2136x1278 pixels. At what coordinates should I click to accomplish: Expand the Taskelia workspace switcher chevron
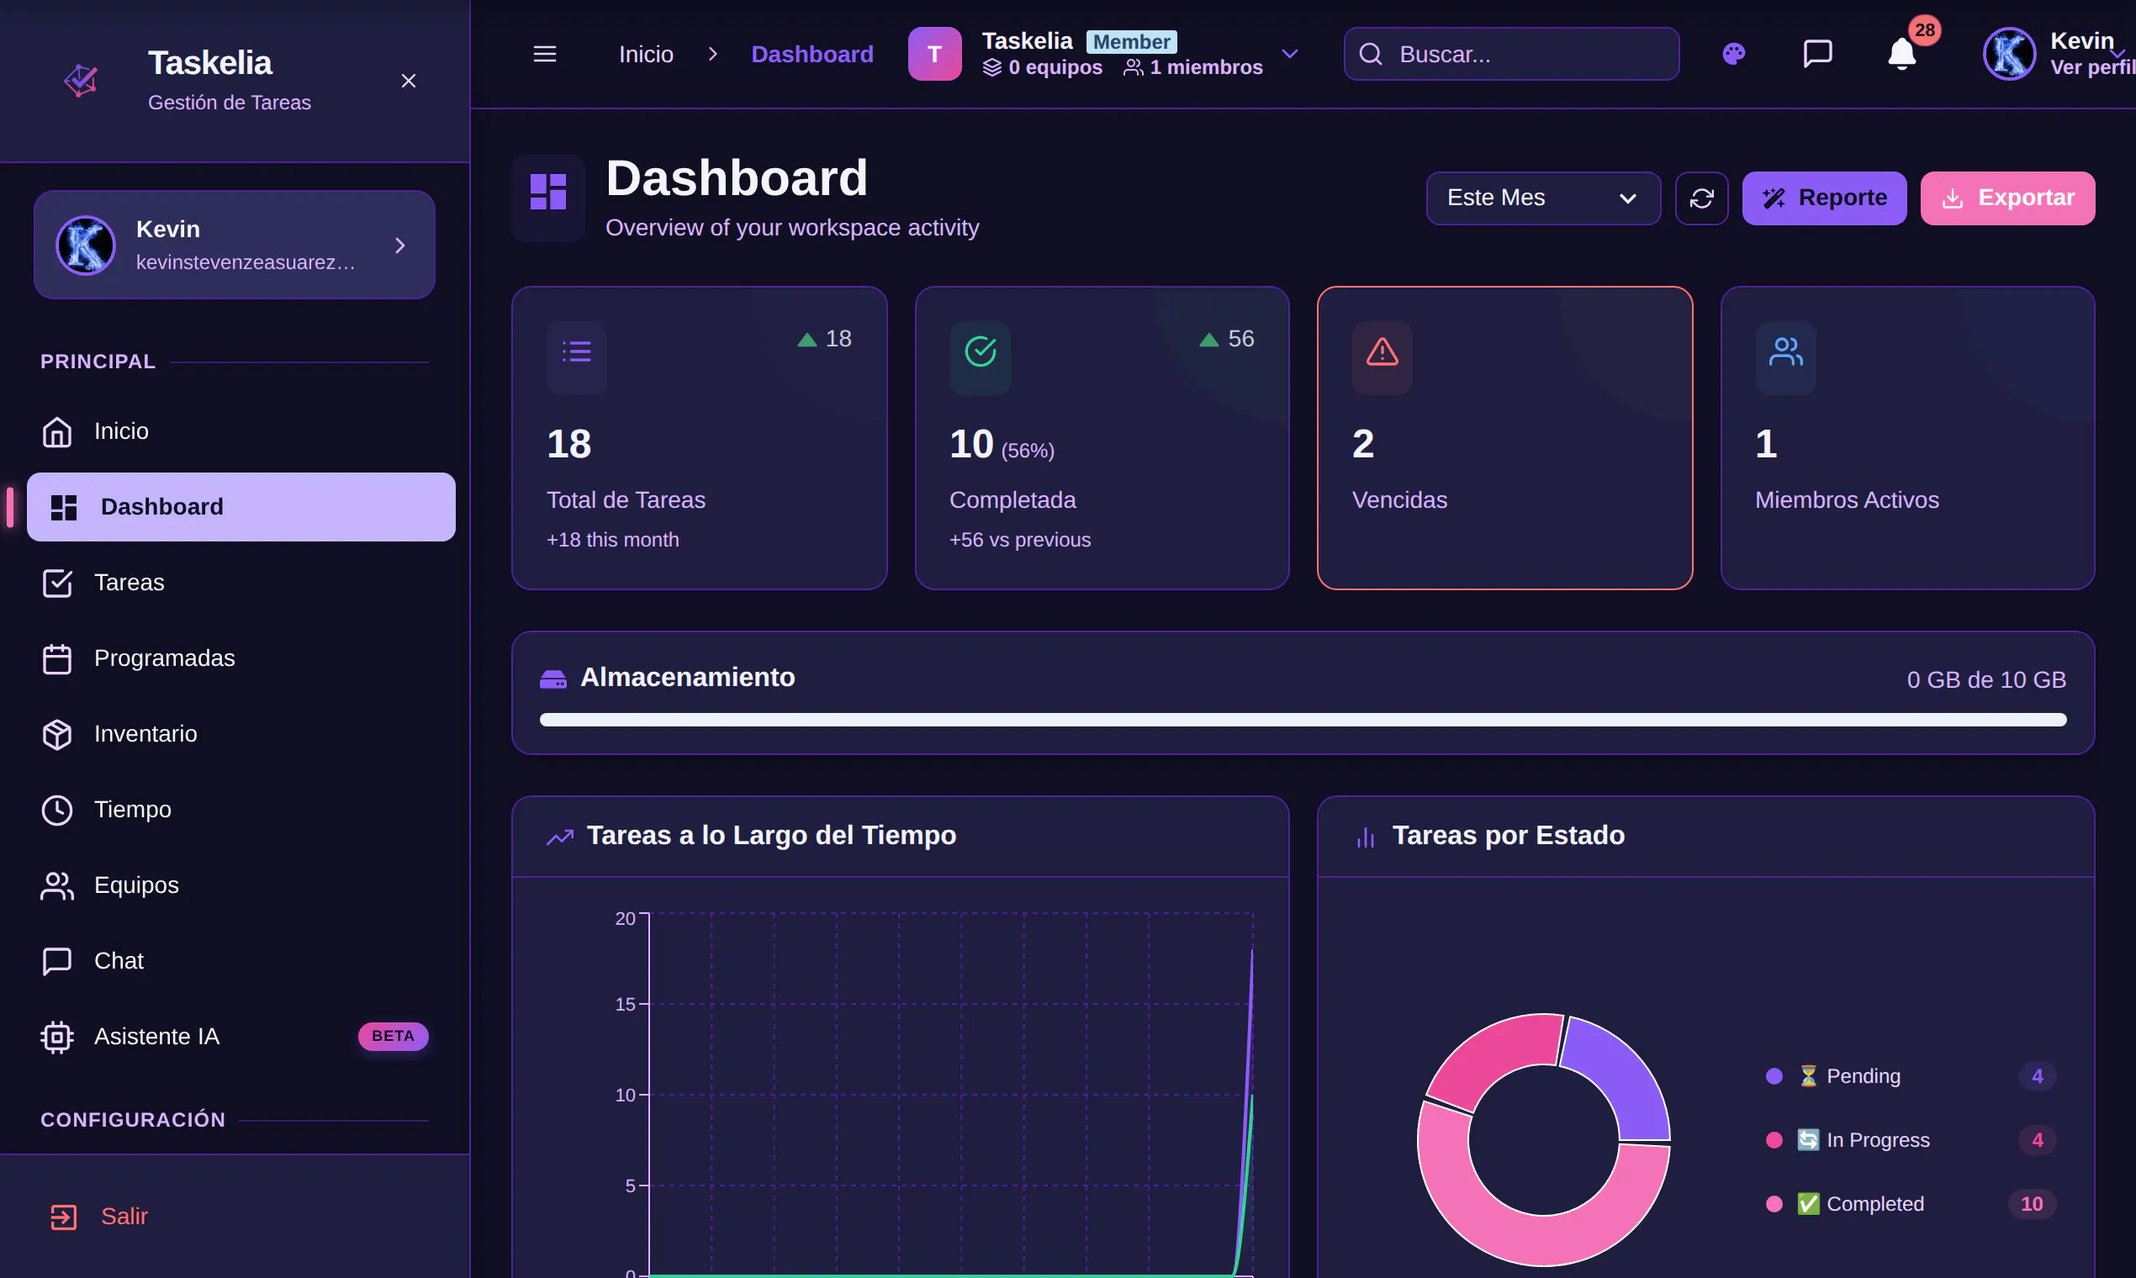coord(1289,55)
